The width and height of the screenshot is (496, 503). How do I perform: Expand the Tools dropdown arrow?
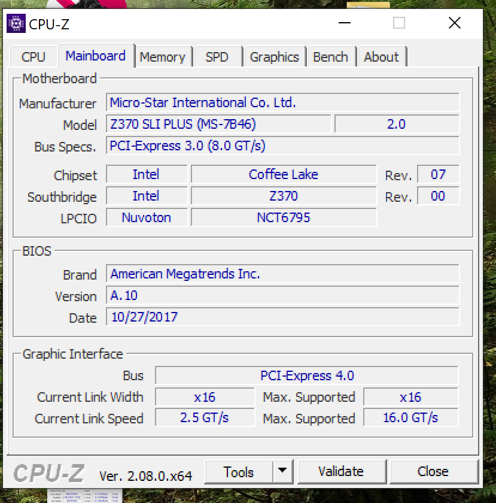tap(282, 471)
